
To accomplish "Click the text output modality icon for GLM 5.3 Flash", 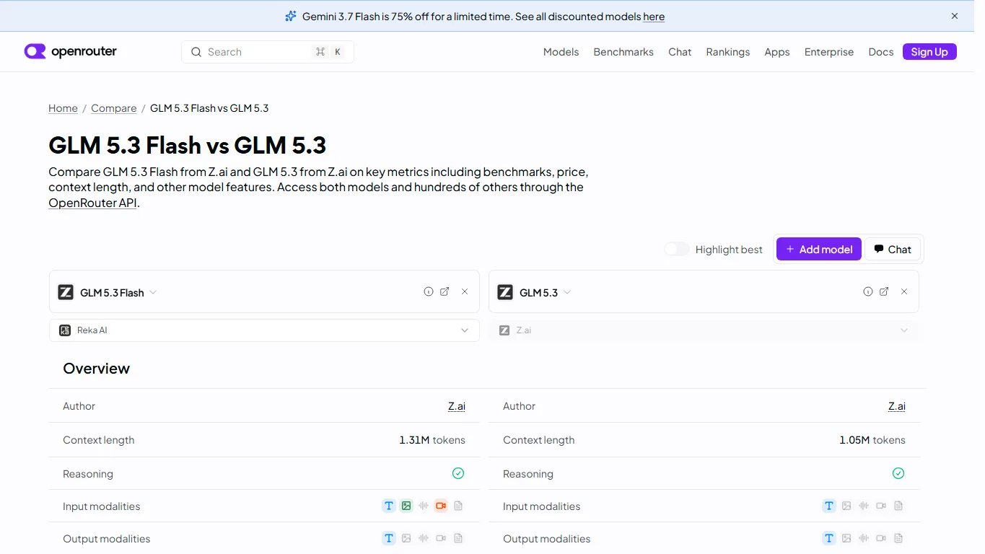I will click(389, 538).
